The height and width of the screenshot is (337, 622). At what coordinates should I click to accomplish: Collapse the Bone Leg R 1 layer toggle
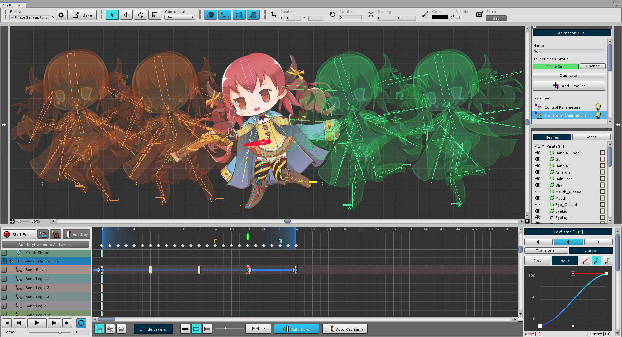click(x=4, y=306)
